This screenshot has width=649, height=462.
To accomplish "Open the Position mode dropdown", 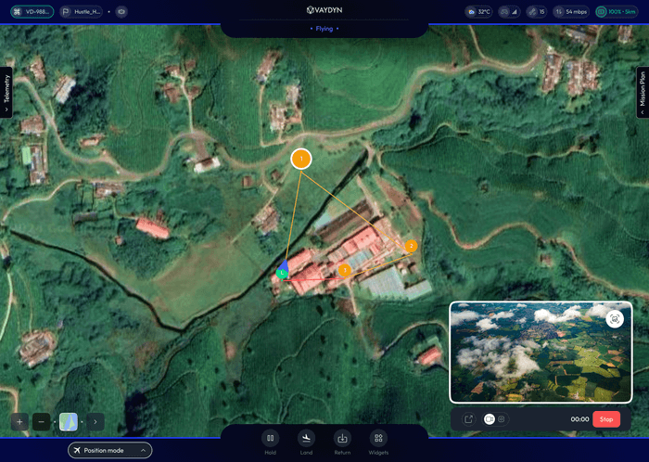I will [x=109, y=450].
